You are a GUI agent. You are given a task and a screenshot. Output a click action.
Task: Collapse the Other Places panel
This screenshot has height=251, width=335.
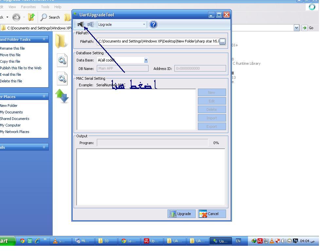point(44,96)
